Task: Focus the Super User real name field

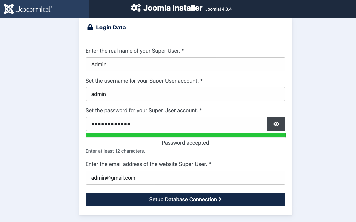Action: point(185,64)
